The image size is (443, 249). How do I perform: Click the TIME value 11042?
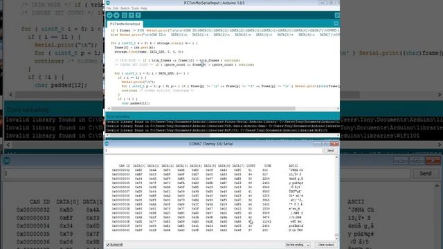[x=266, y=221]
